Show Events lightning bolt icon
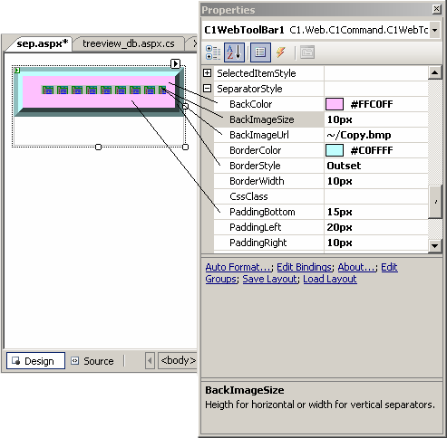 click(281, 52)
